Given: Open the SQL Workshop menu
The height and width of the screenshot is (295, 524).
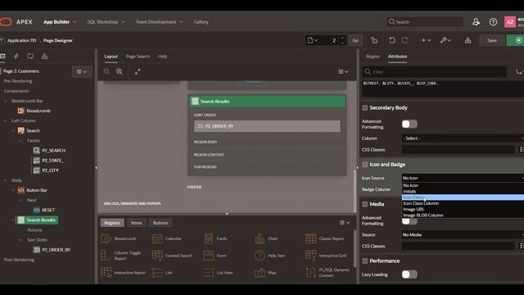Looking at the screenshot, I should [x=106, y=22].
